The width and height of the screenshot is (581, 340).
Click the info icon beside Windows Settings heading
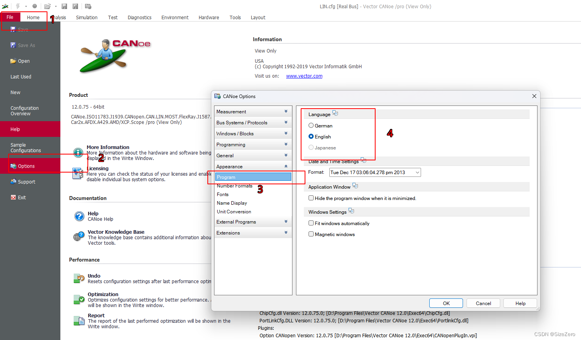click(x=351, y=211)
